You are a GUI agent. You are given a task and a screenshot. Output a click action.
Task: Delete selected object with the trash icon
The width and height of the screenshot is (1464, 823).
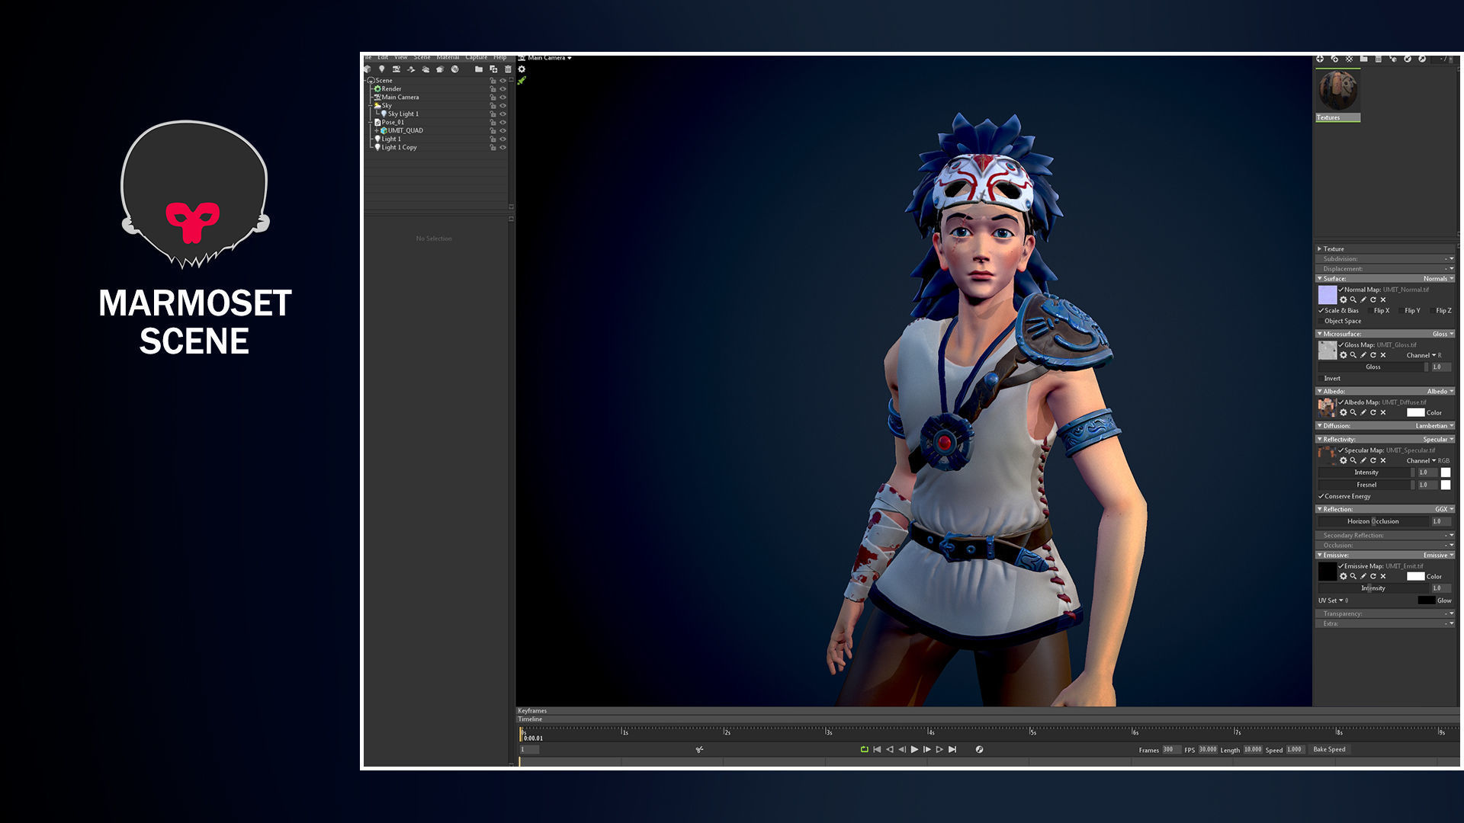(509, 69)
